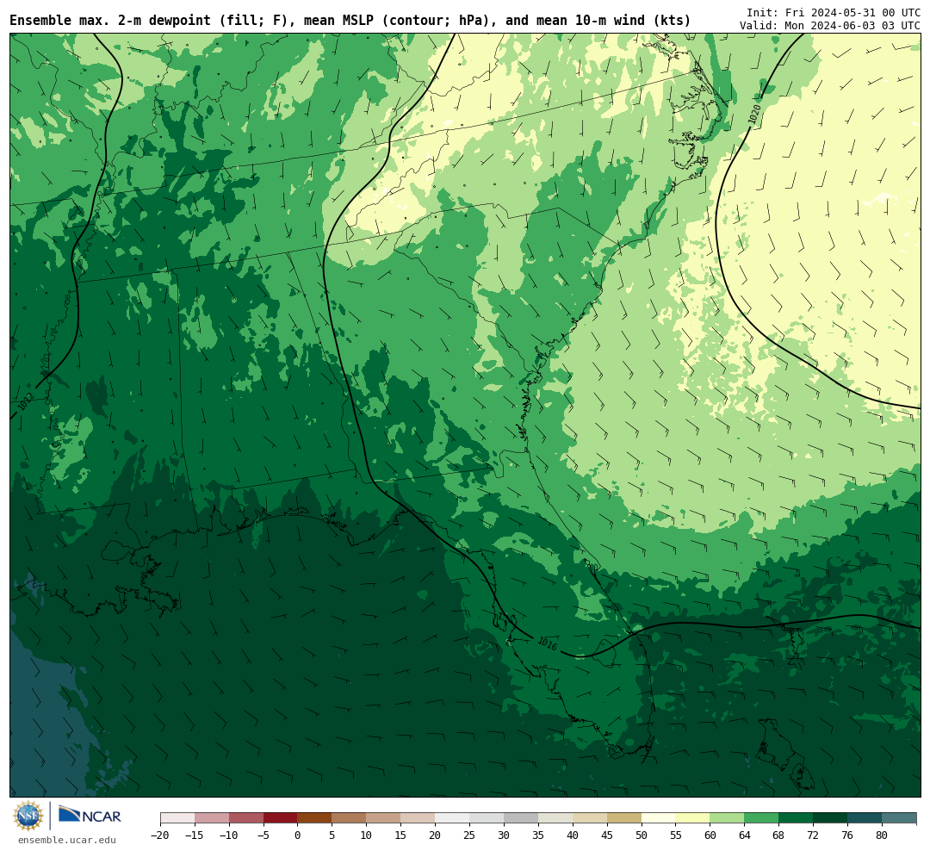Pick the colorbar swatch between 40 and 45
The image size is (930, 851).
(590, 818)
